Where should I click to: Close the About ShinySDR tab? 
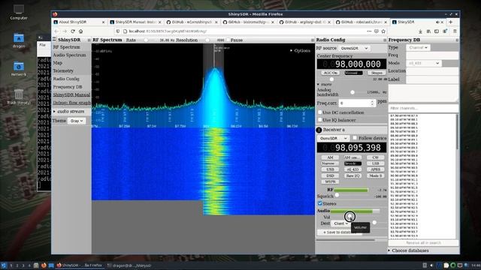click(x=104, y=22)
